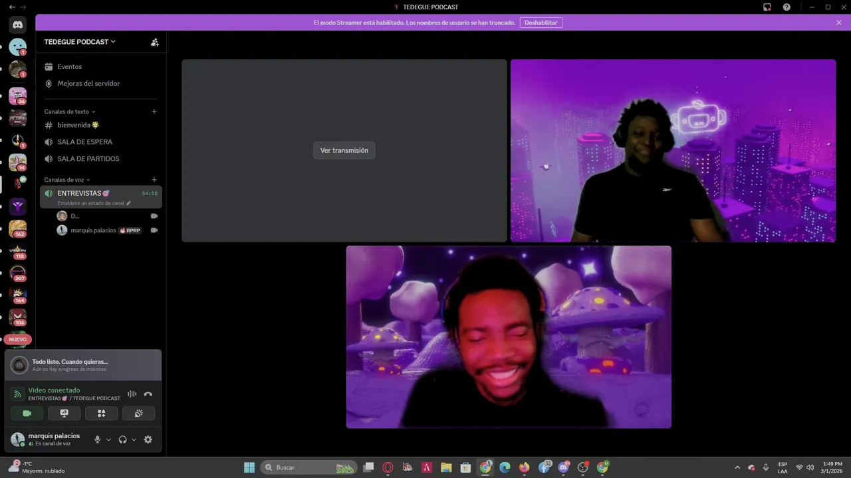Open server with 164 notification badge
Screen dimensions: 851x478
(18, 296)
